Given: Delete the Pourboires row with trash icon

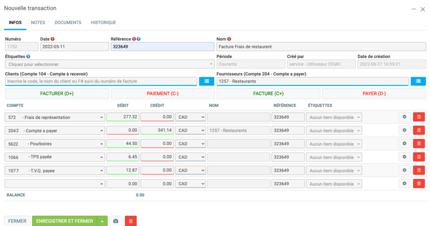Looking at the screenshot, I should pyautogui.click(x=418, y=143).
